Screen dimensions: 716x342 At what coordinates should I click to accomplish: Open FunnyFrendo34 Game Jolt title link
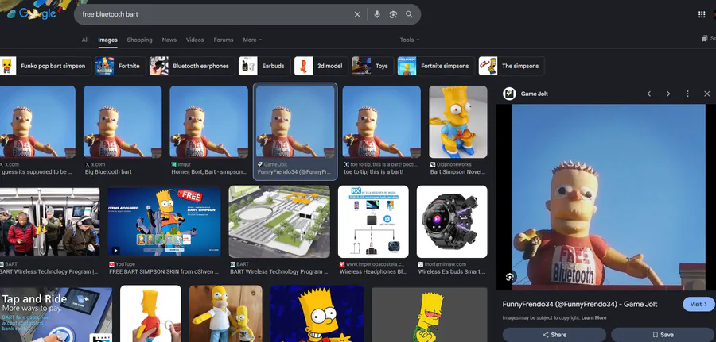pyautogui.click(x=579, y=304)
